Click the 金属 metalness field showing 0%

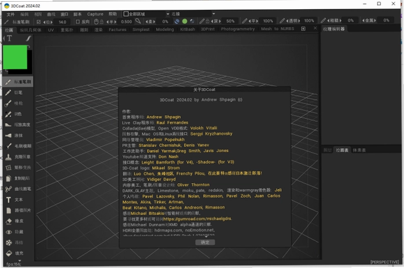[386, 20]
